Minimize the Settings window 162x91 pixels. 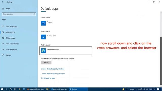click(149, 2)
